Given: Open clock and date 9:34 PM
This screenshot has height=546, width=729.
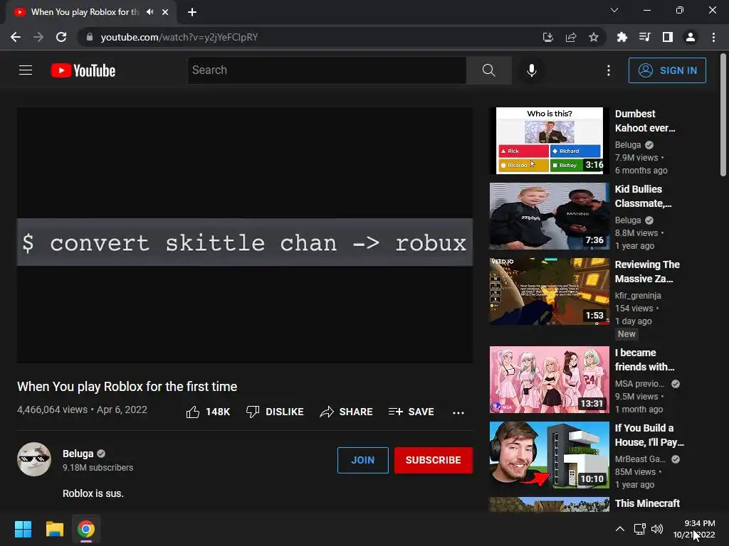Looking at the screenshot, I should point(694,529).
